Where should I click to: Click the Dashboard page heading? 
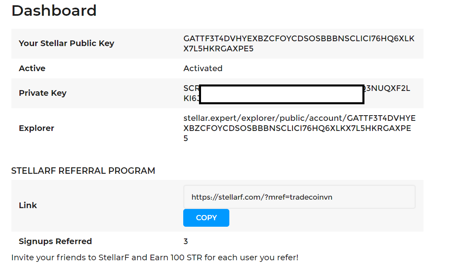point(54,11)
